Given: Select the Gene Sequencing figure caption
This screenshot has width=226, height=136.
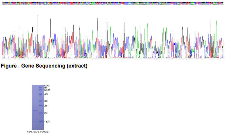Looking at the screenshot, I should pyautogui.click(x=44, y=66).
